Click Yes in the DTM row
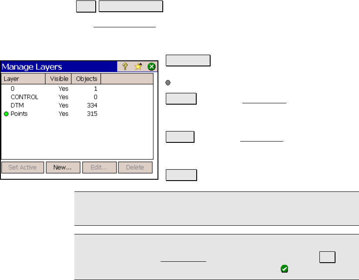 point(64,105)
